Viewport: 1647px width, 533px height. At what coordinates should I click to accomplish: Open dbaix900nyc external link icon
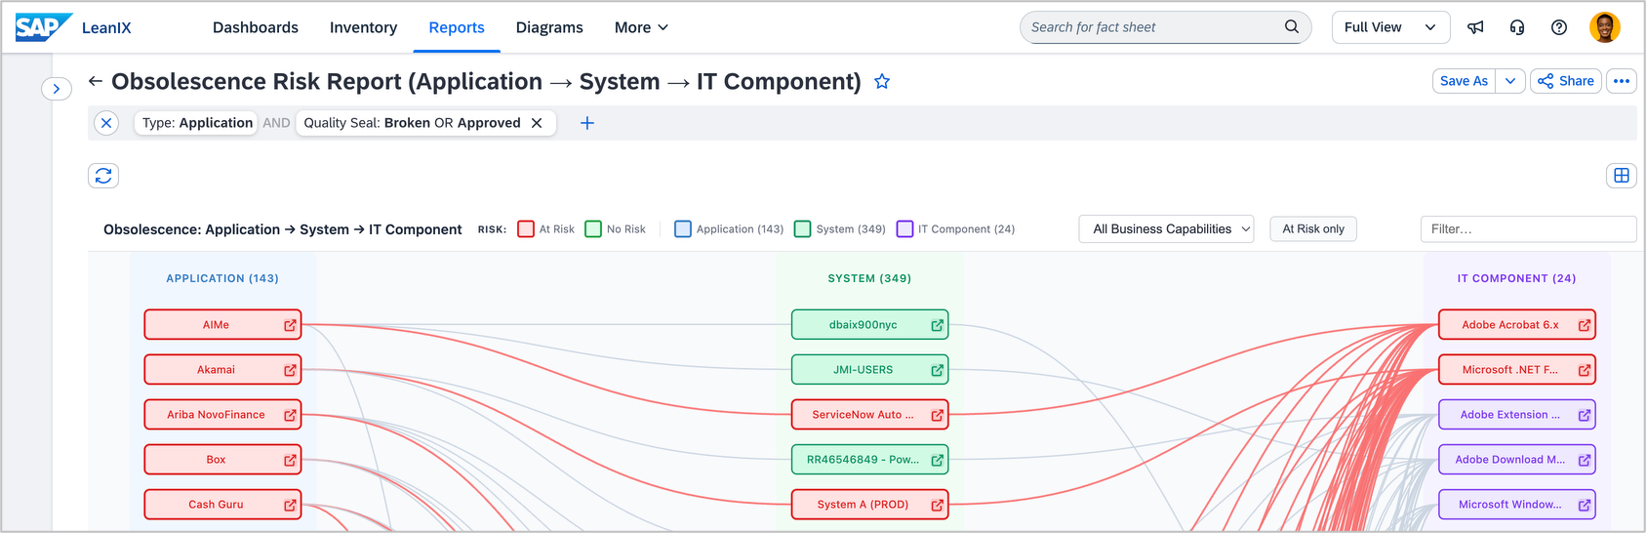click(x=938, y=325)
